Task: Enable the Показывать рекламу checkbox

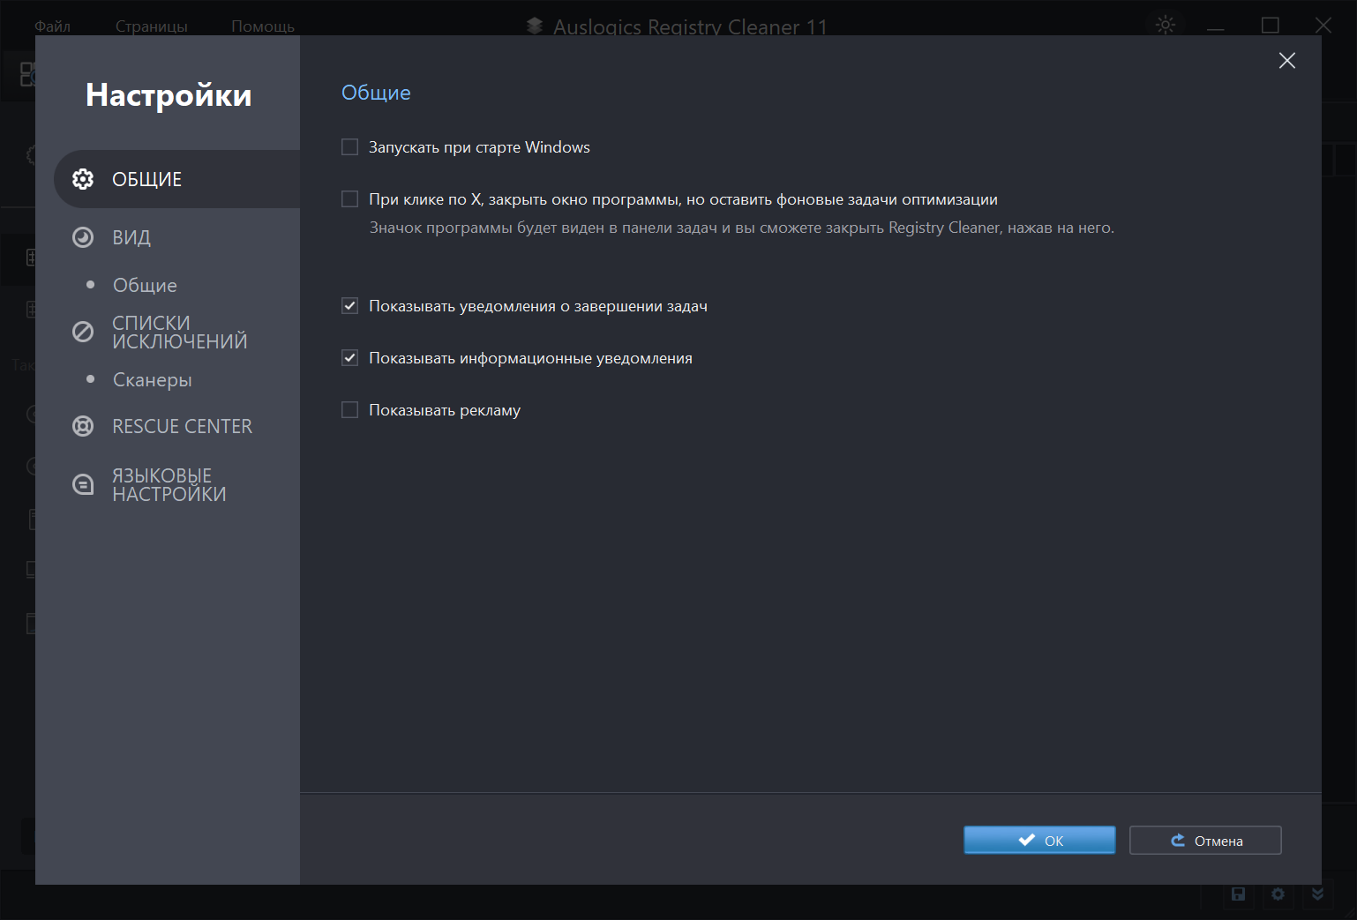Action: [350, 410]
